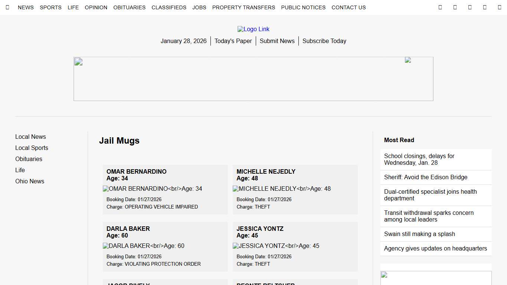
Task: Click the fourth social media icon top-right
Action: (485, 7)
